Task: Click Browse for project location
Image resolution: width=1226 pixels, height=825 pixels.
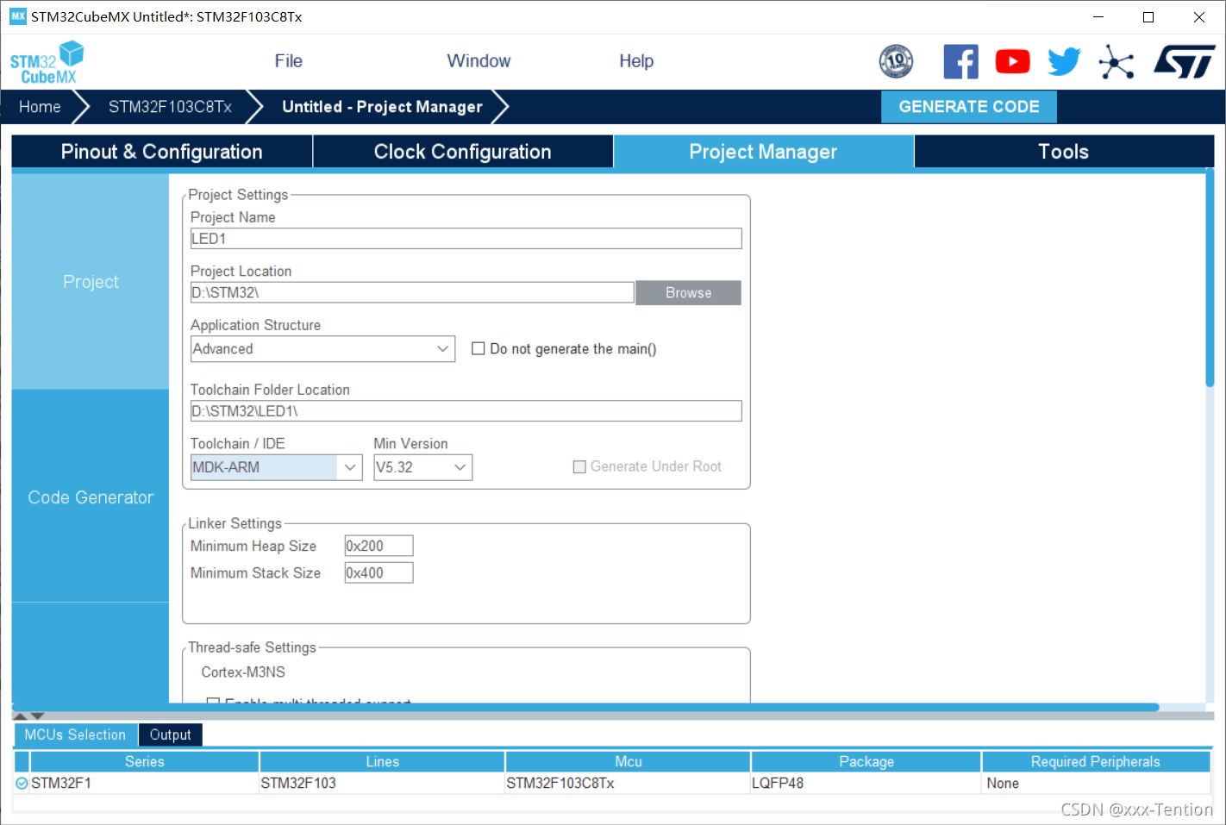Action: point(688,293)
